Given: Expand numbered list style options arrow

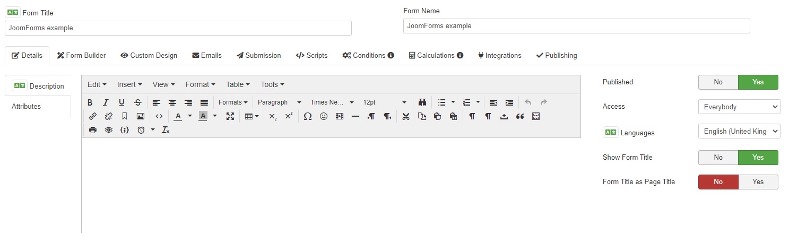Looking at the screenshot, I should [478, 102].
